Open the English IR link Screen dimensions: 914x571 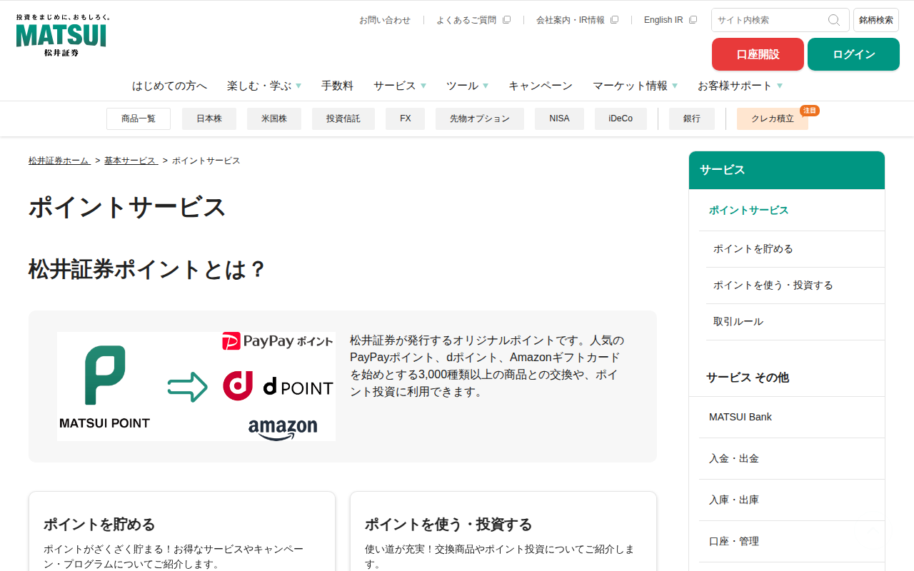pos(663,20)
